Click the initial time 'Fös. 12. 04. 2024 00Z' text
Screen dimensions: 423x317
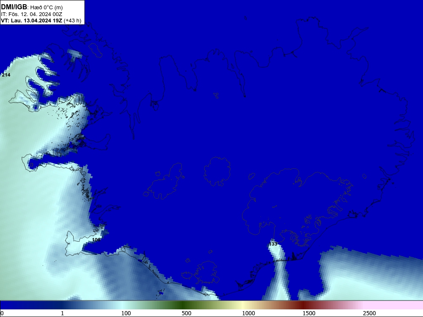coord(36,14)
